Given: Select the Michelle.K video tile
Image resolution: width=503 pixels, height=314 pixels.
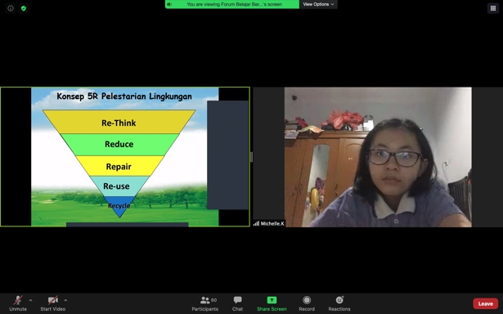Looking at the screenshot, I should [x=378, y=157].
